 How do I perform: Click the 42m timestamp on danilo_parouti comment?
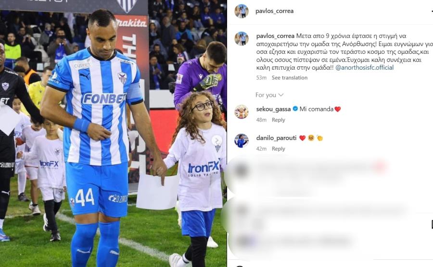261,149
